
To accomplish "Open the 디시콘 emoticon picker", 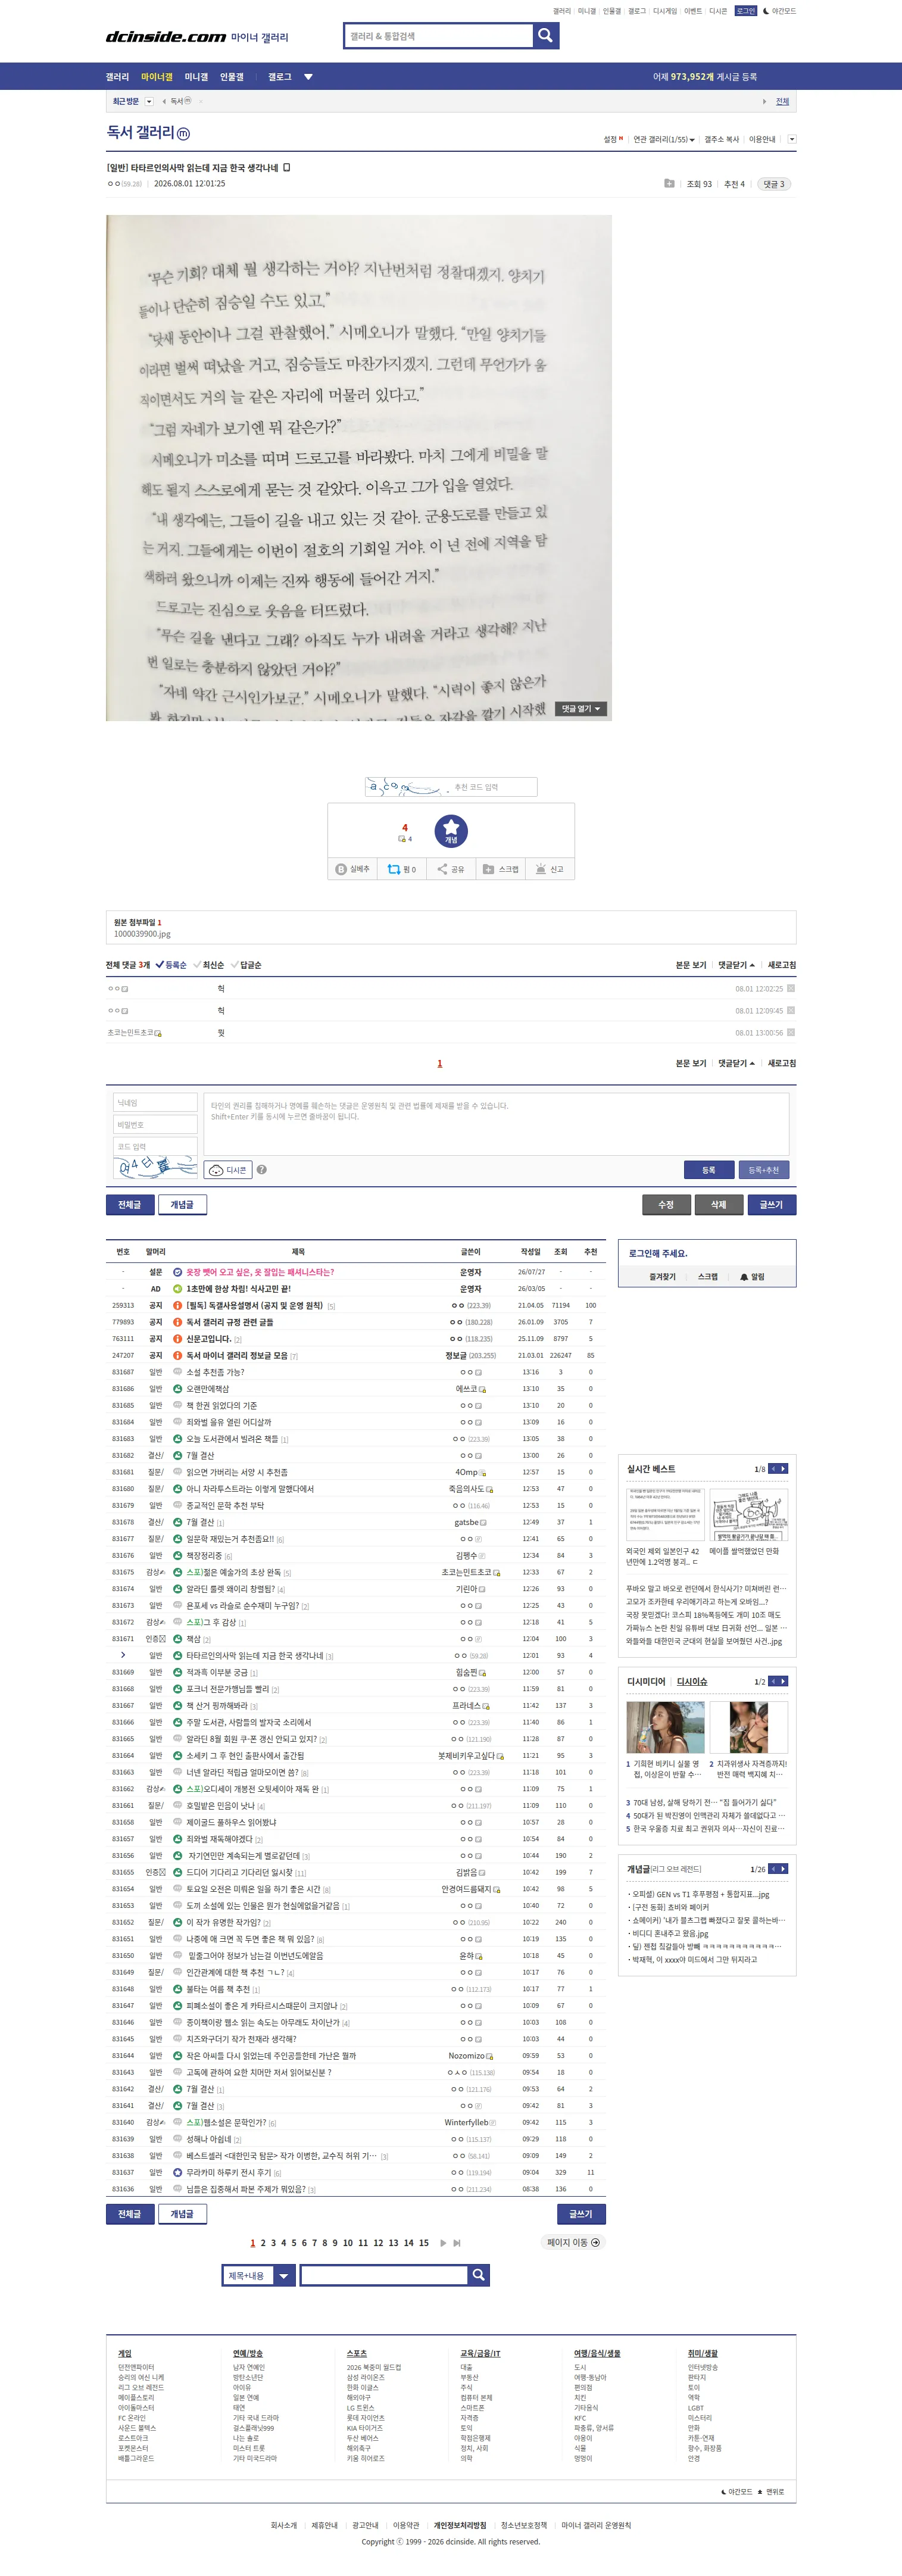I will pyautogui.click(x=228, y=1169).
